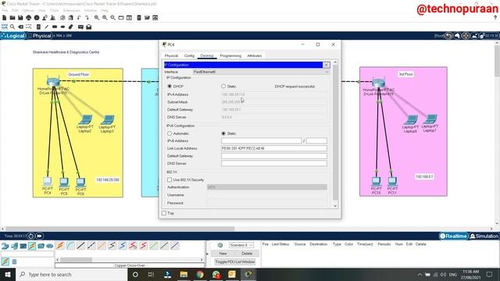Click the Fast Forward Time button
The width and height of the screenshot is (500, 281).
point(39,236)
